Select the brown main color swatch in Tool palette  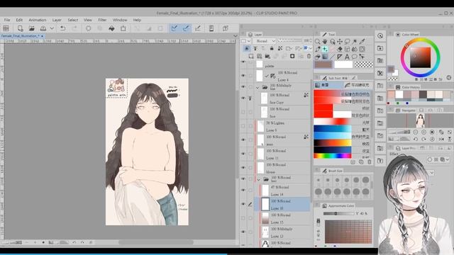click(x=323, y=64)
